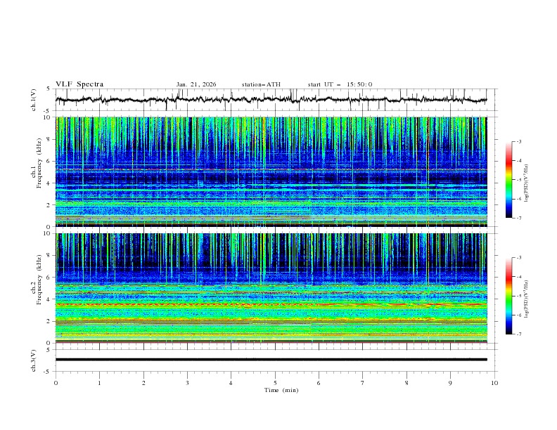Image resolution: width=557 pixels, height=430 pixels.
Task: Click the "-7" tick on ch.1 colorbar
Action: [x=518, y=219]
